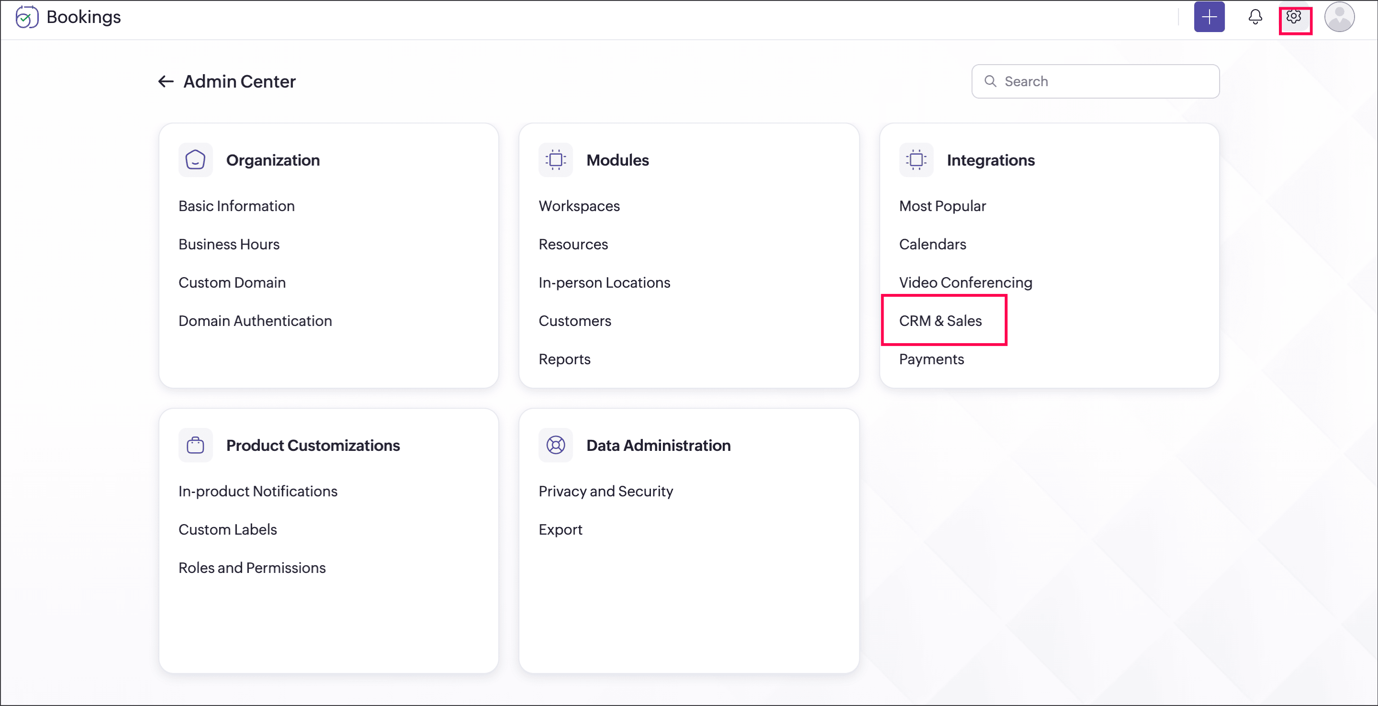1378x706 pixels.
Task: Open Video Conferencing integrations
Action: [965, 282]
